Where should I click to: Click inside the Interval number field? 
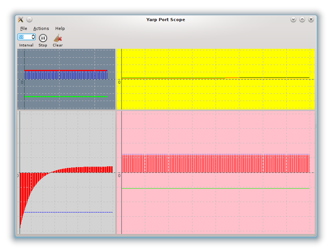click(24, 37)
